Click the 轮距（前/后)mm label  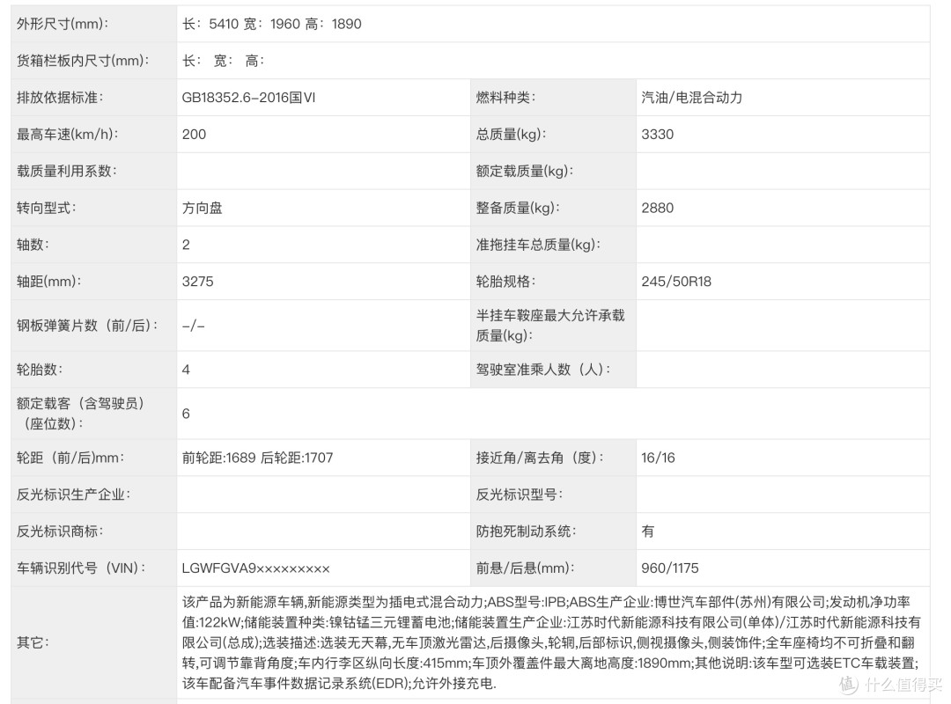point(70,458)
